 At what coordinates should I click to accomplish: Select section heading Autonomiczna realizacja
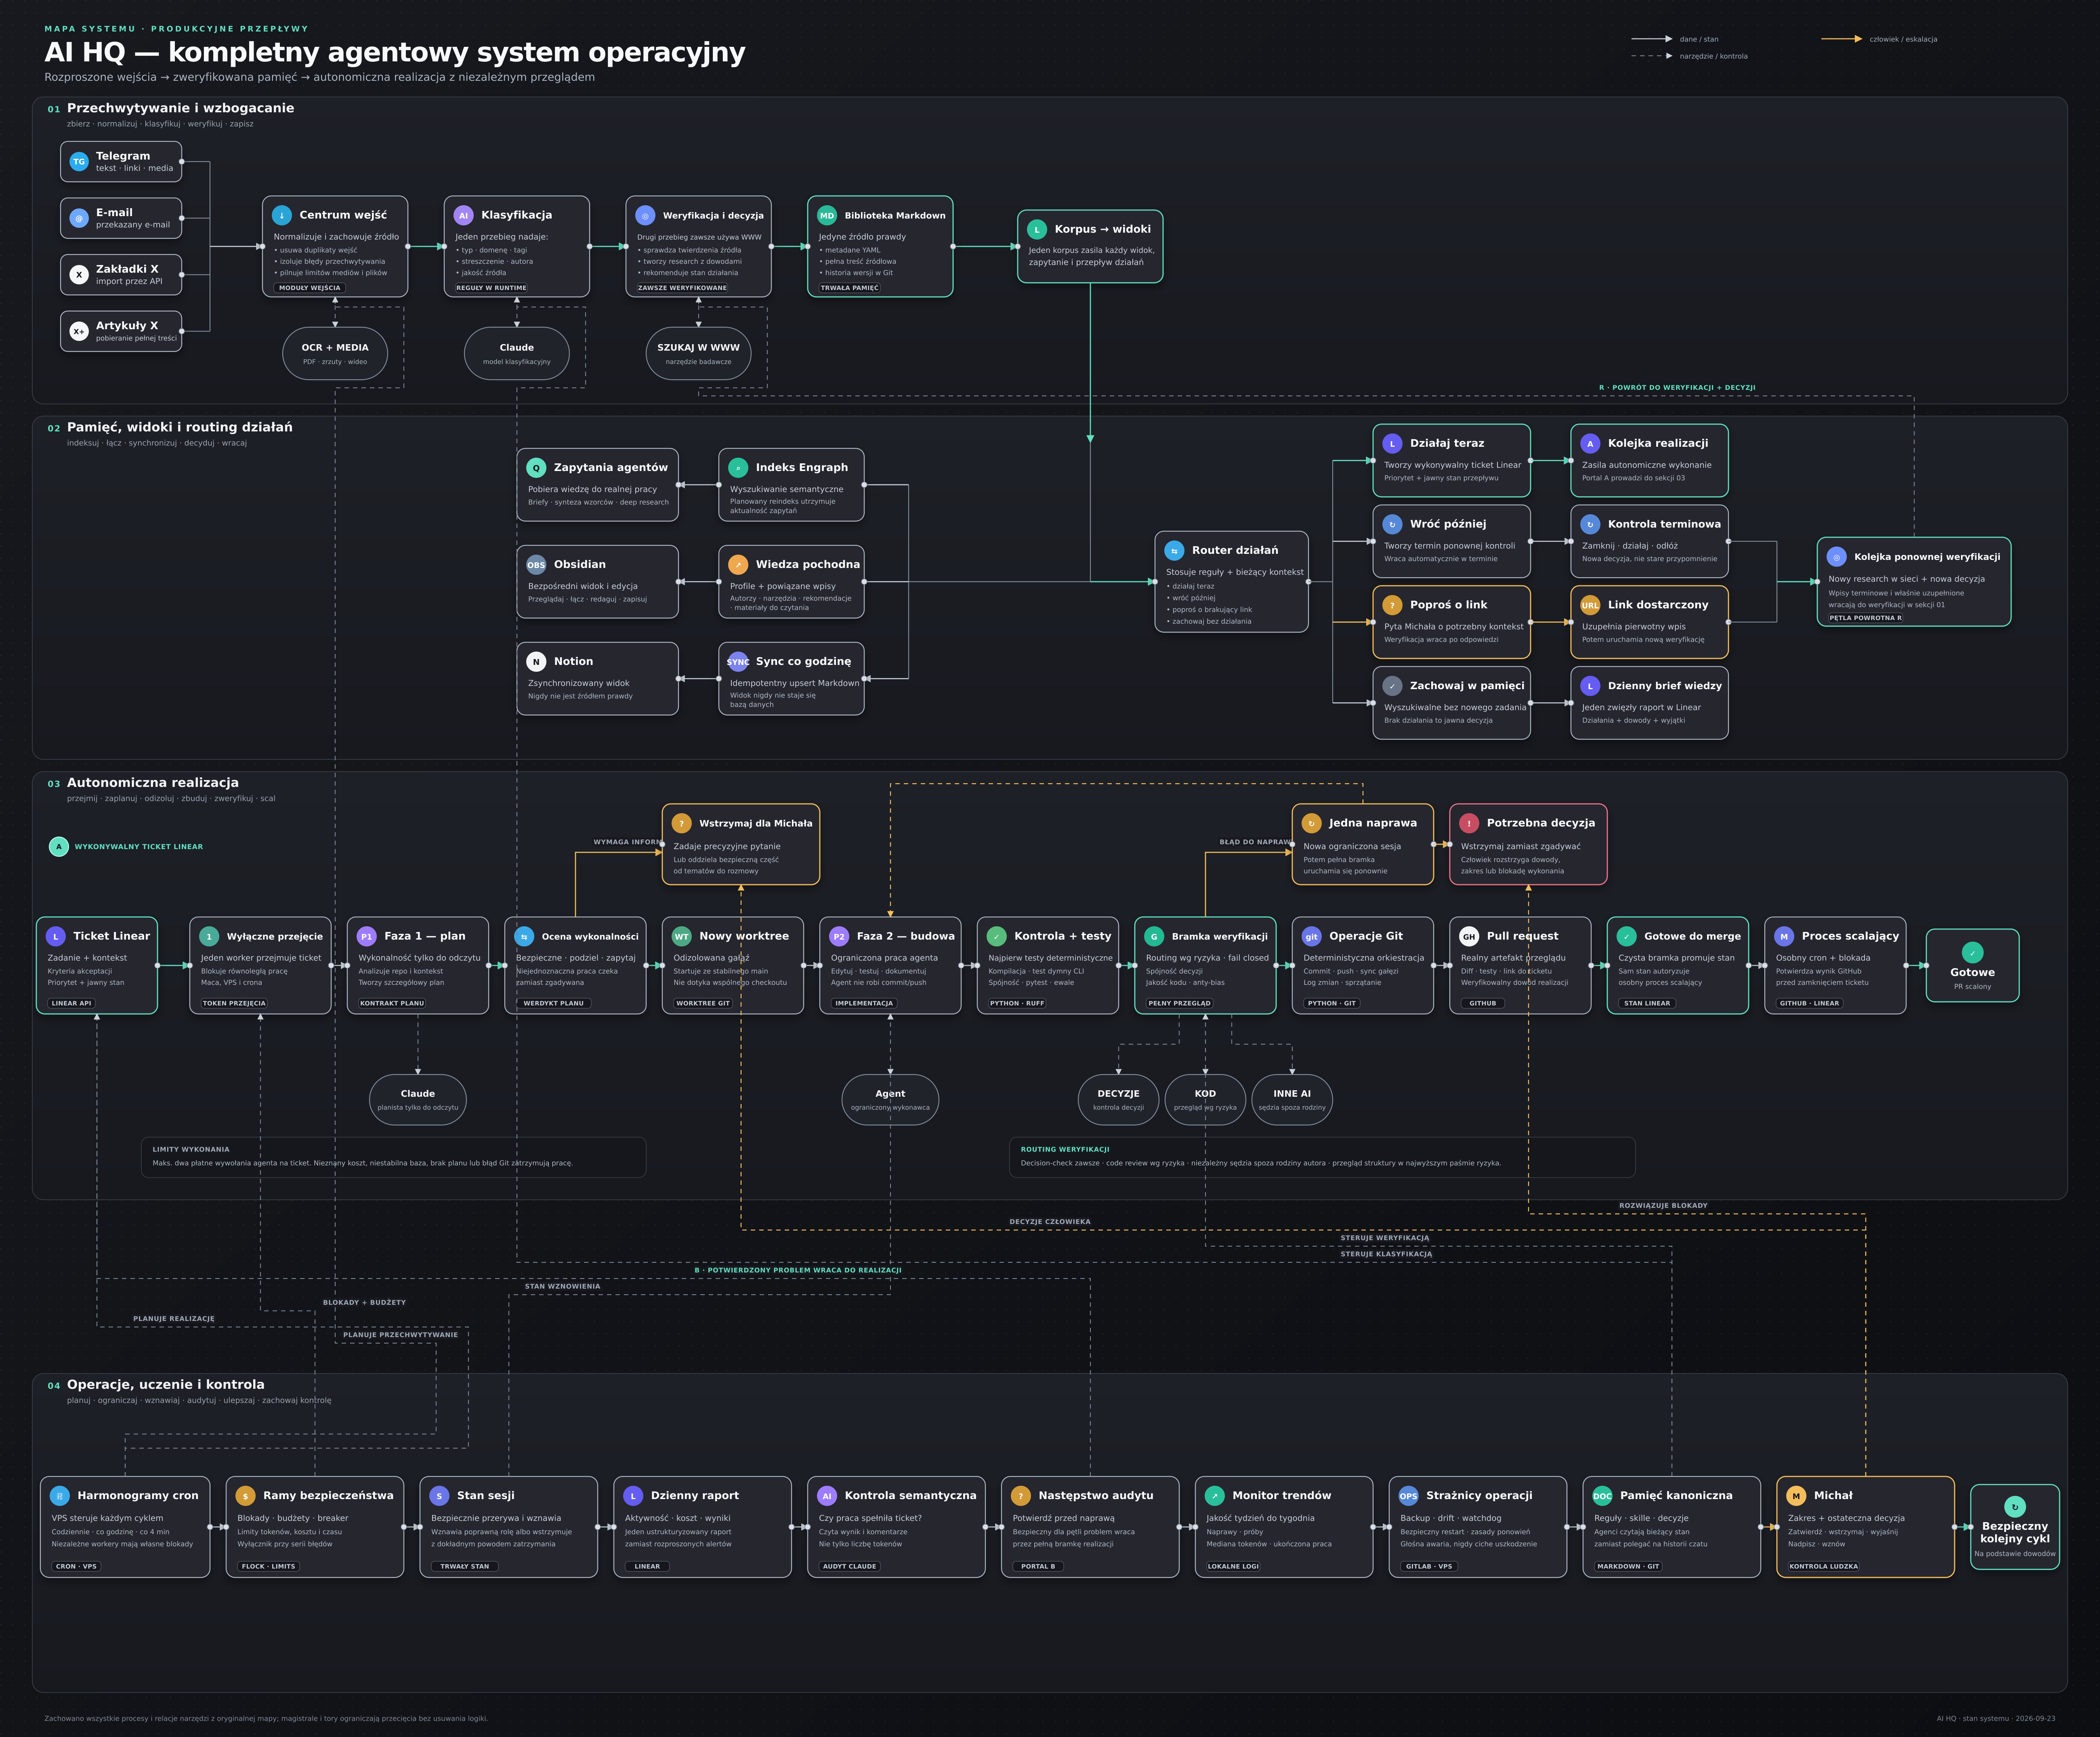(x=153, y=783)
